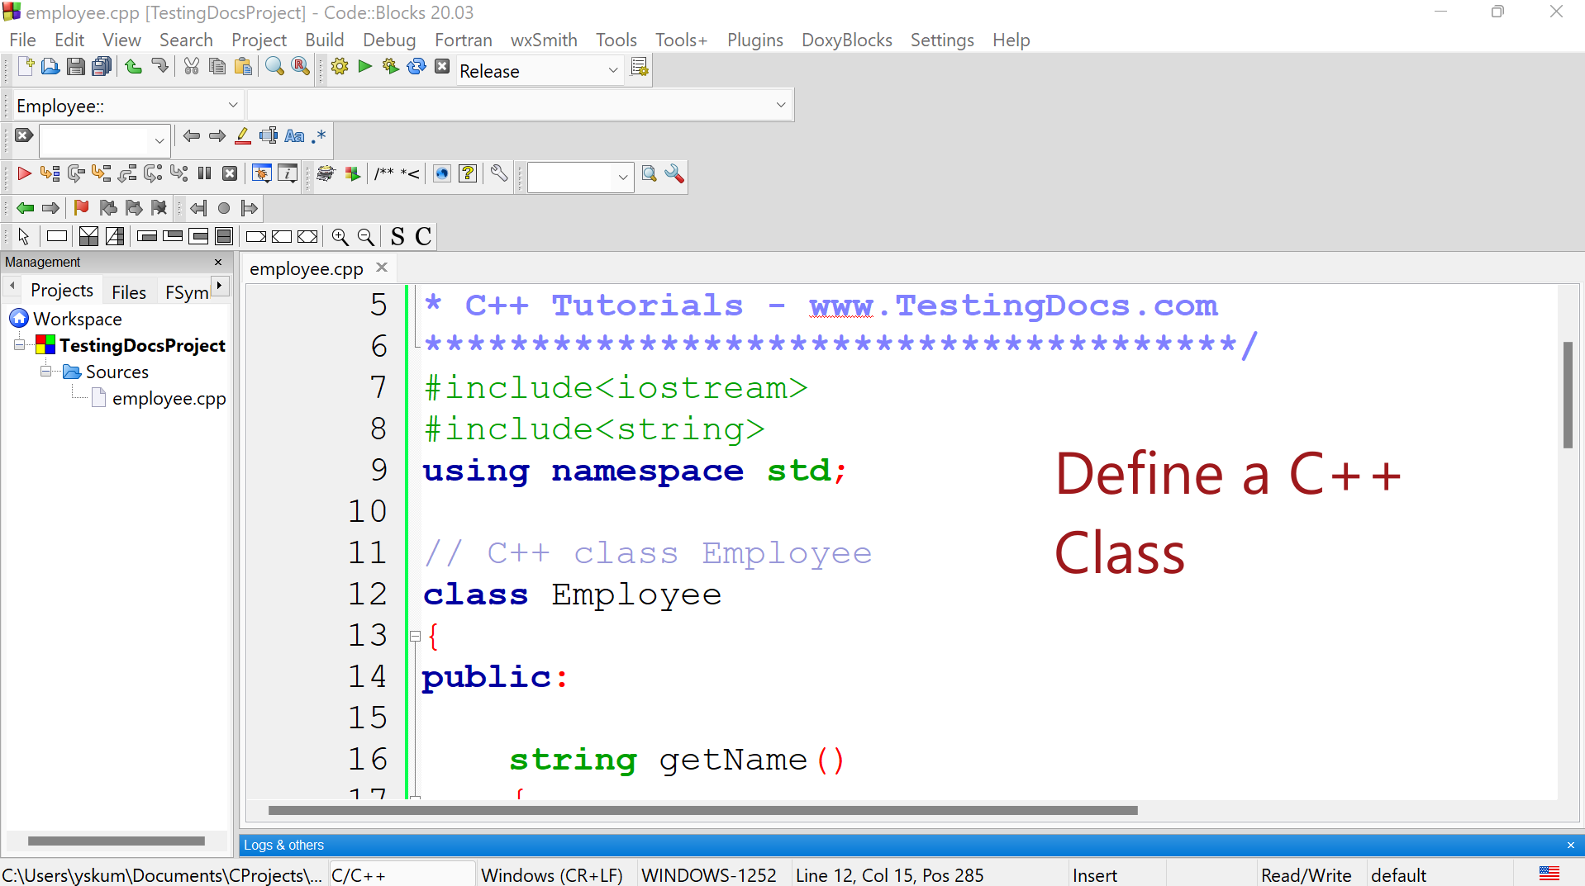Select the Replace icon on the main toolbar
This screenshot has height=886, width=1585.
300,67
